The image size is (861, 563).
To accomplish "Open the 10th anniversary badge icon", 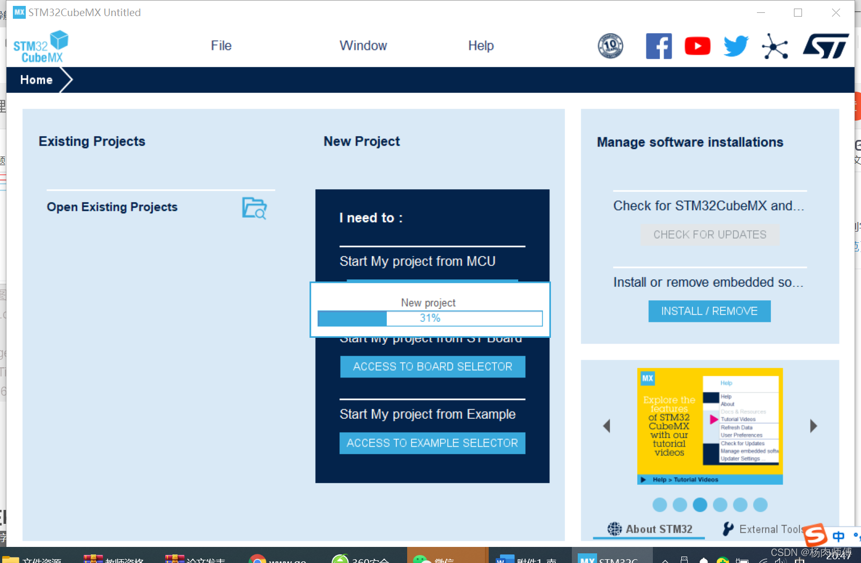I will click(610, 46).
